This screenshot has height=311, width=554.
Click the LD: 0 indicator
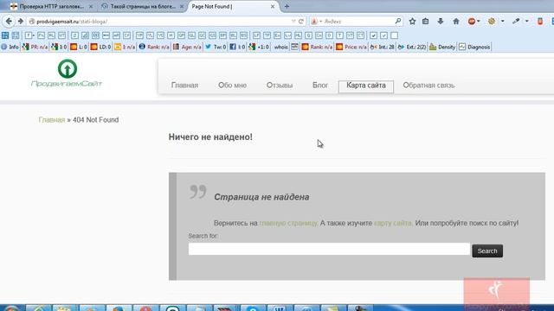(x=100, y=47)
